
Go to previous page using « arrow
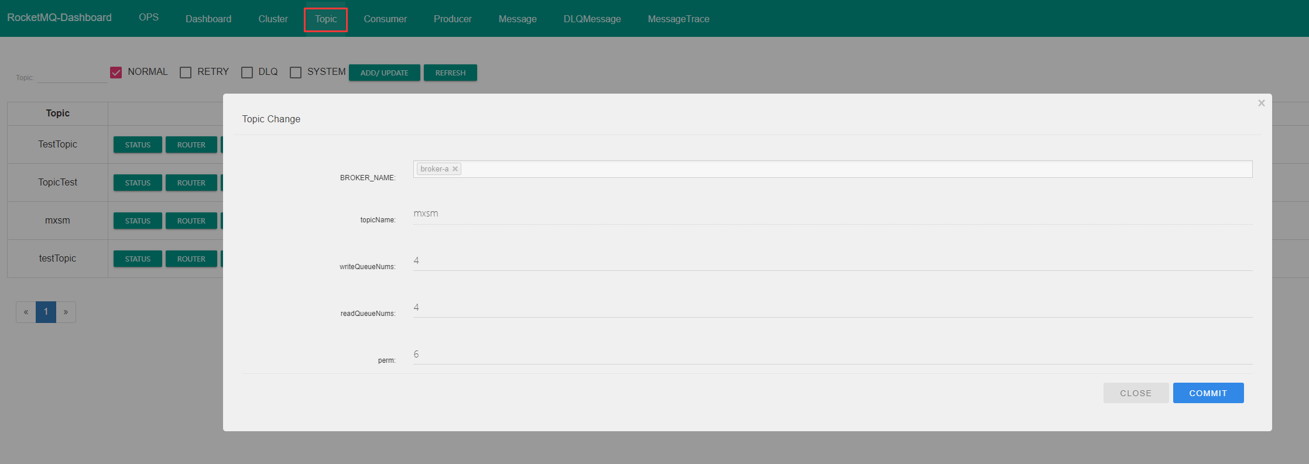[26, 312]
